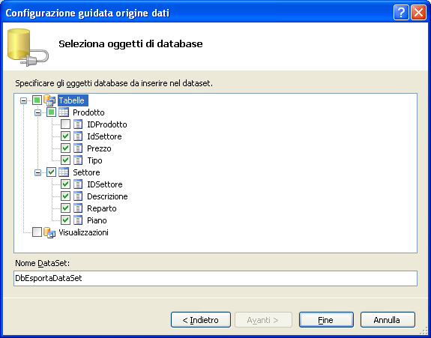431x338 pixels.
Task: Click the Fine button
Action: click(x=326, y=320)
